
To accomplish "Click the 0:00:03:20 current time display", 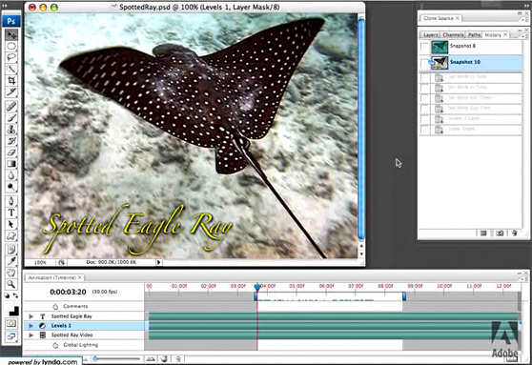I will click(x=68, y=292).
